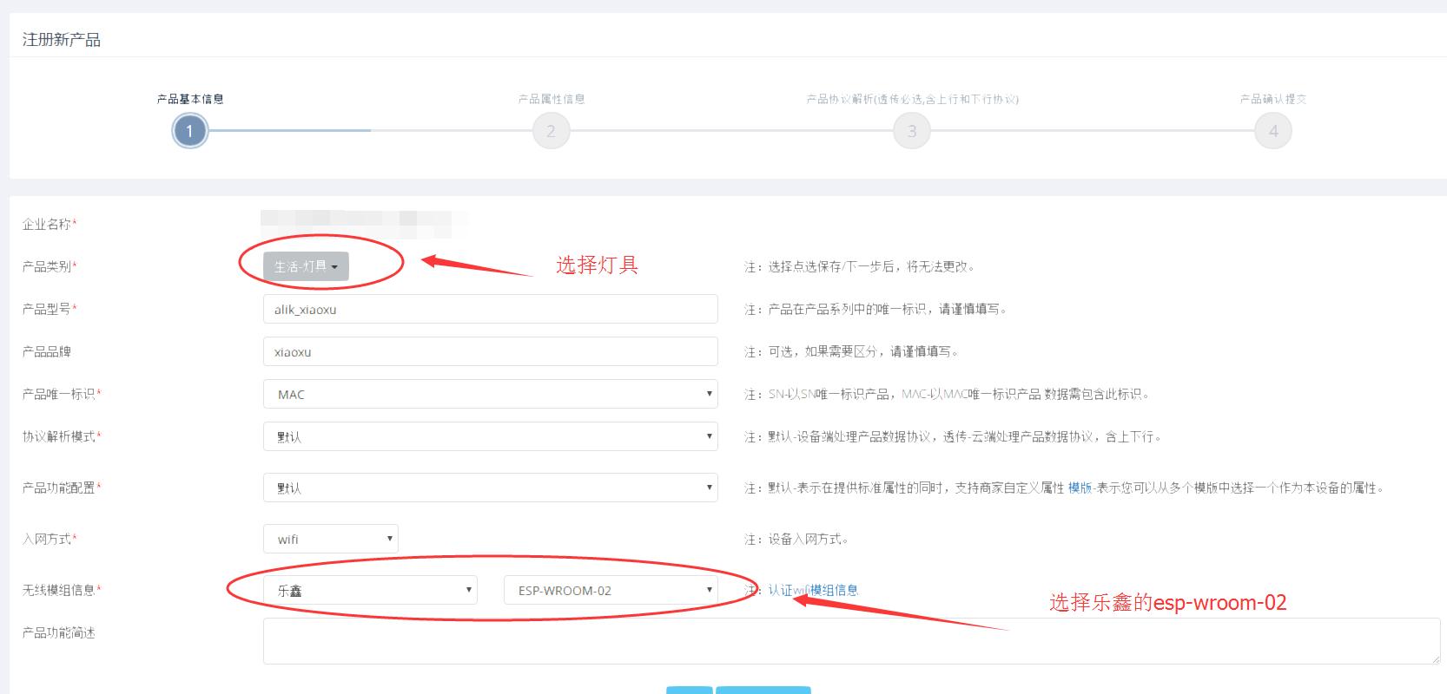Follow the 认证wifi模组信息 link

[813, 590]
